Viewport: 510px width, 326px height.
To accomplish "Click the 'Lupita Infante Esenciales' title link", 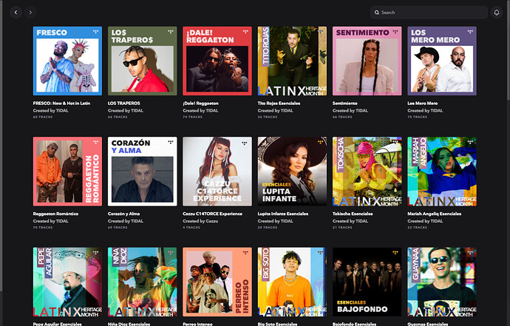I will 283,214.
